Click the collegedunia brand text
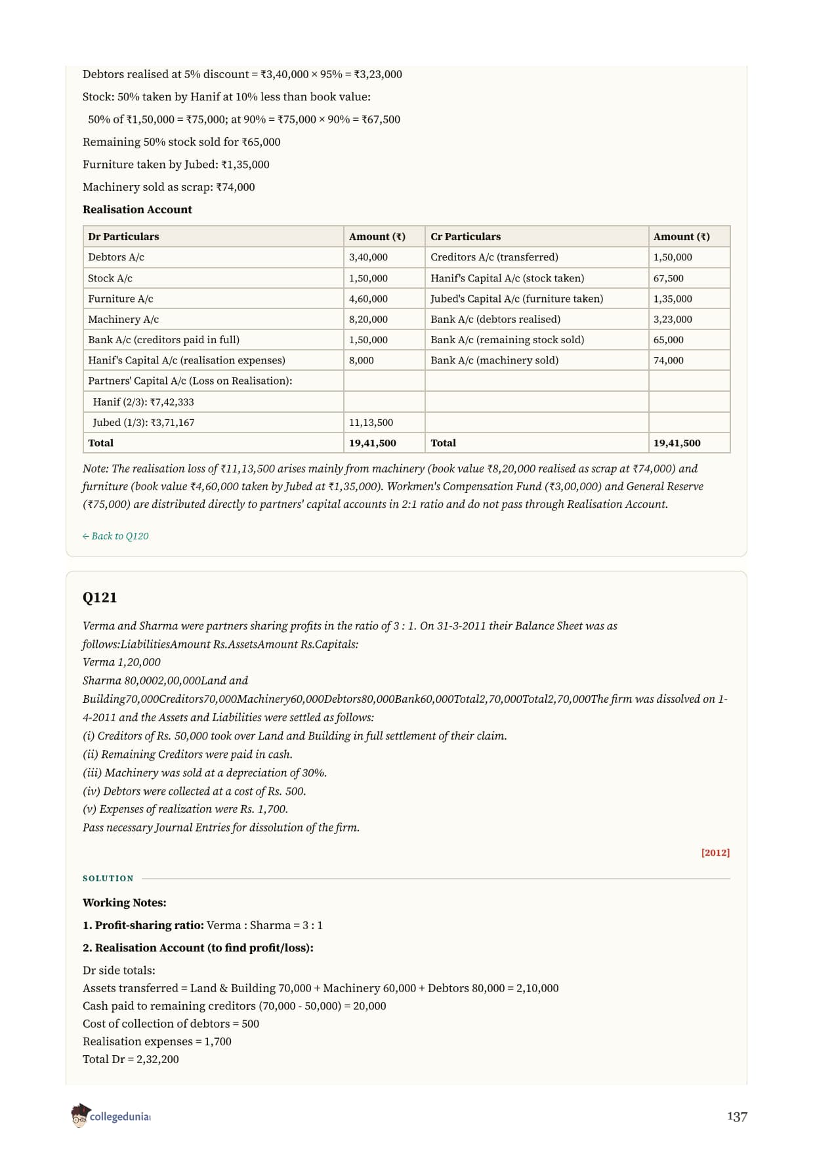The height and width of the screenshot is (1151, 813). point(120,1116)
